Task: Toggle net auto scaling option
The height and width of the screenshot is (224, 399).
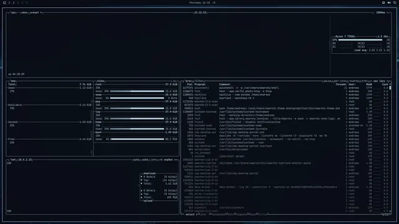Action: tap(145, 160)
